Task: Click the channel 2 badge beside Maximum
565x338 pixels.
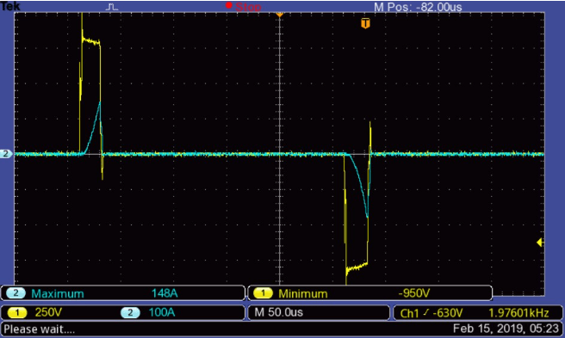Action: [x=16, y=293]
